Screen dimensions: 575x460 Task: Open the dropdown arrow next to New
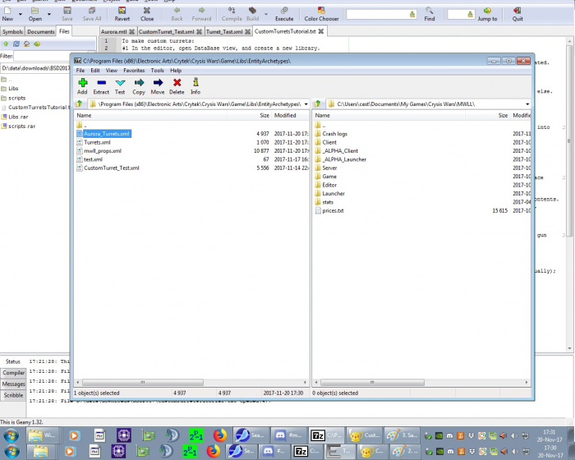tap(22, 13)
